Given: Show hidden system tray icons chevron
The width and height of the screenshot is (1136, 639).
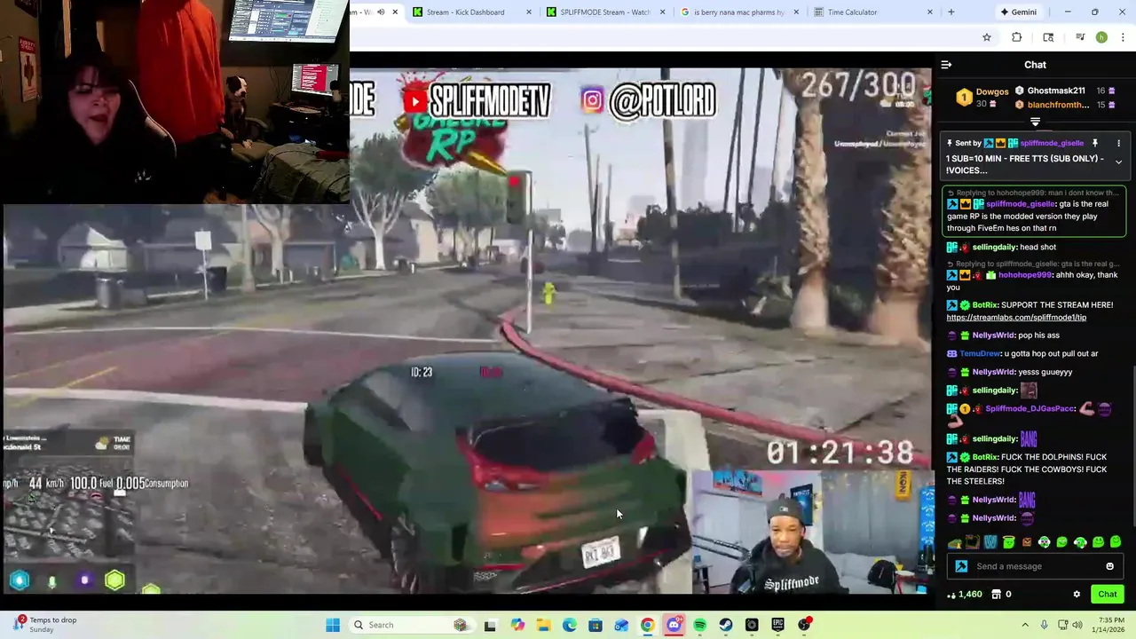Looking at the screenshot, I should 1025,625.
